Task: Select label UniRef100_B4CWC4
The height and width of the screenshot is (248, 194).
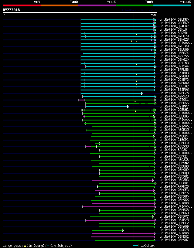Action: (174, 137)
